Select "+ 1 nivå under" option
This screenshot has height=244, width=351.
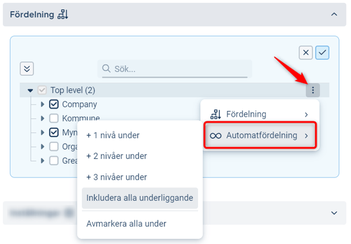tap(113, 135)
